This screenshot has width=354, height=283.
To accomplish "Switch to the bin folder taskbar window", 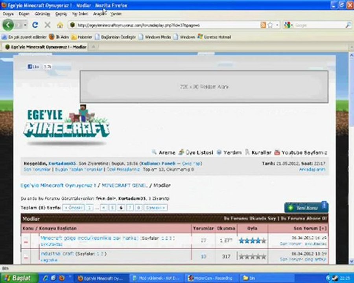I will [266, 278].
